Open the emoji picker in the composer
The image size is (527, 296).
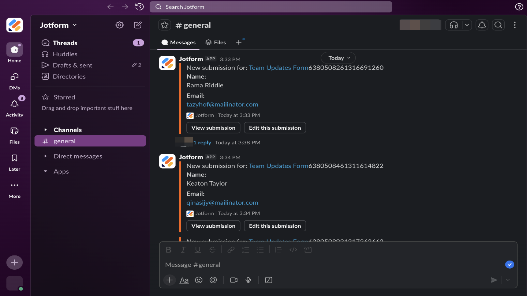[x=199, y=280]
